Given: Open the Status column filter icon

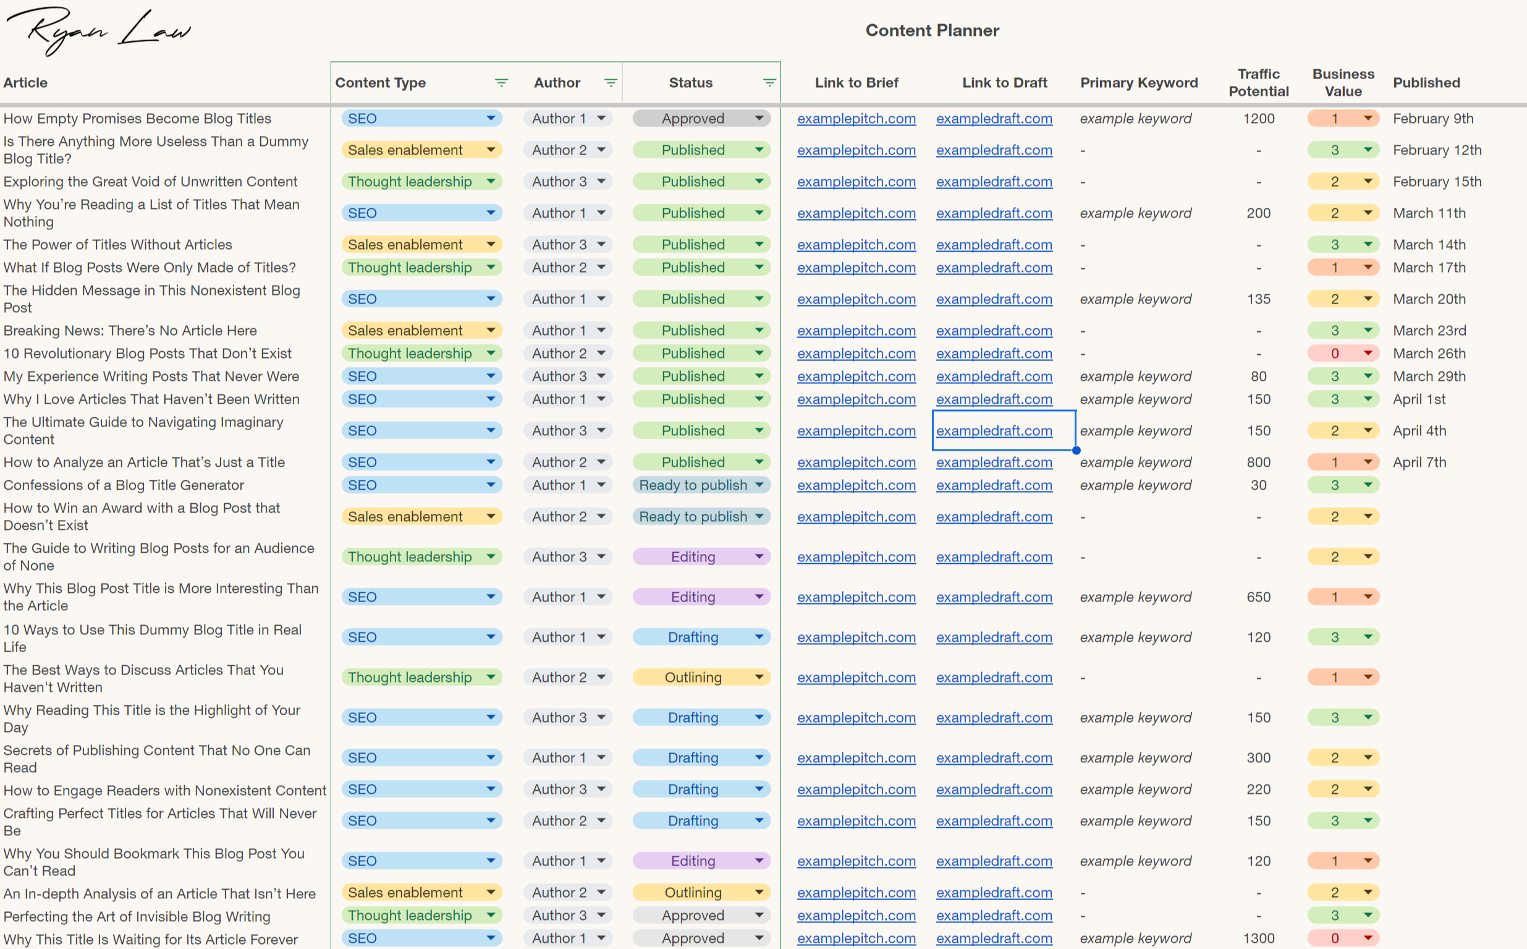Looking at the screenshot, I should click(x=769, y=83).
